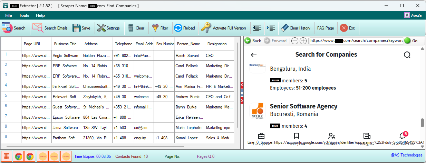Click the second Chrome icon in status bar
Image resolution: width=426 pixels, height=163 pixels.
tap(30, 156)
